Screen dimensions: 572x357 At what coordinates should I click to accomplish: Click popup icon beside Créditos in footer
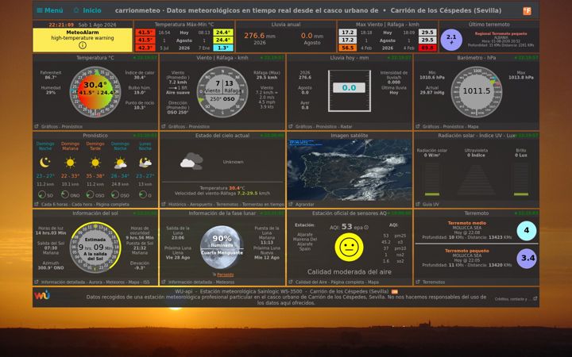(x=535, y=299)
